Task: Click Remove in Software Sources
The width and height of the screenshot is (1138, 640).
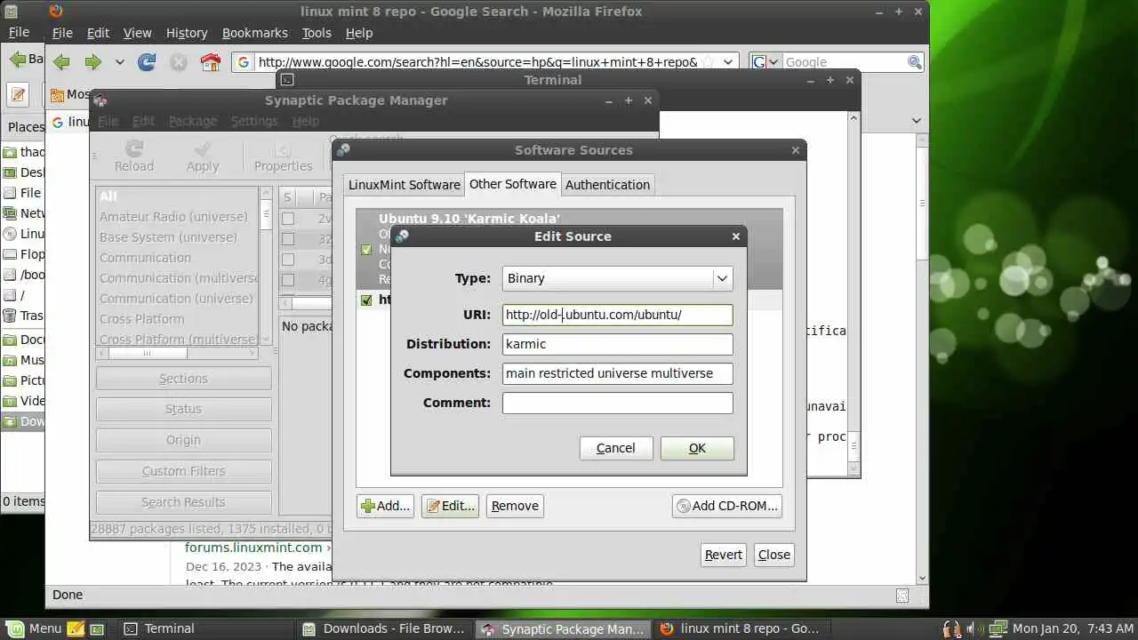Action: pos(515,506)
